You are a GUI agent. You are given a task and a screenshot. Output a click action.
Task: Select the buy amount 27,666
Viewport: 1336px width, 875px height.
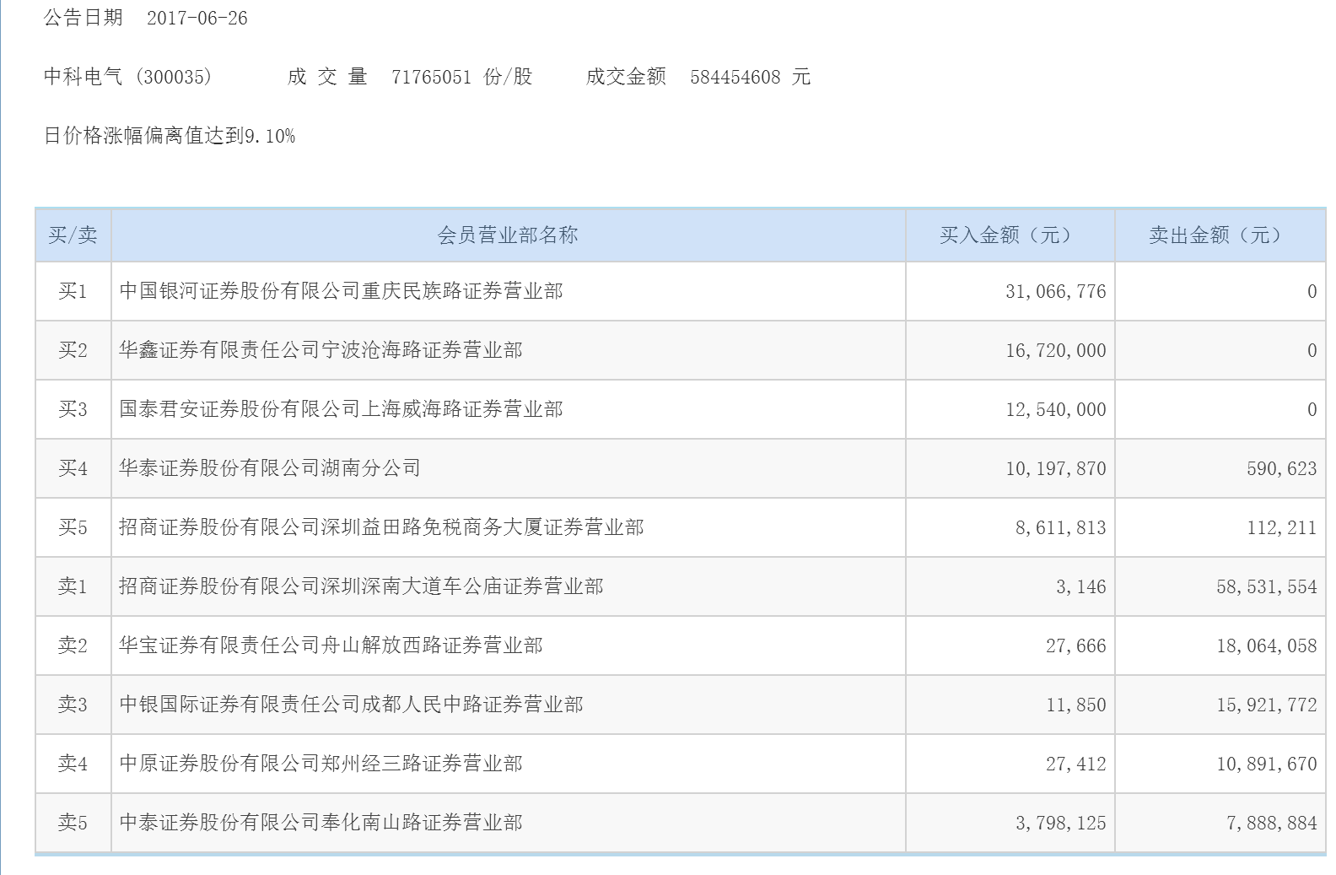coord(1076,645)
